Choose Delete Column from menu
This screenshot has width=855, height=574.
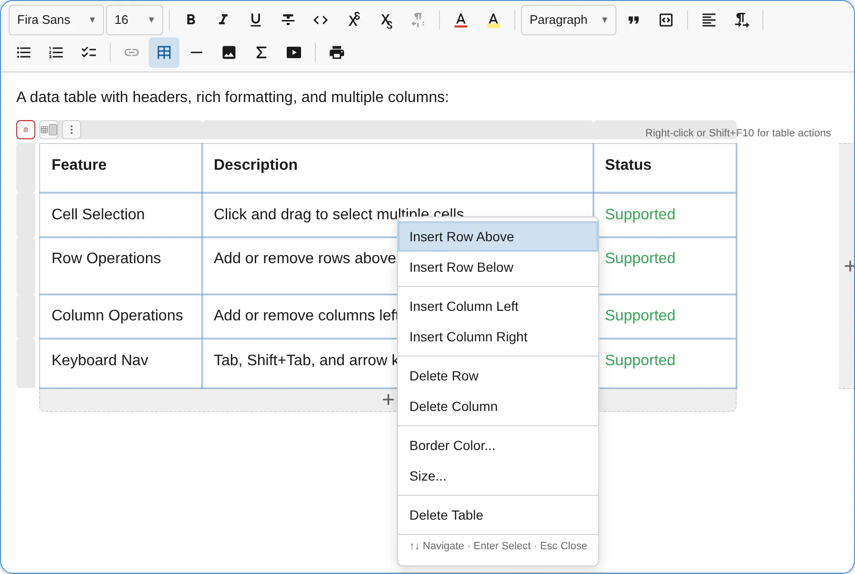point(498,407)
